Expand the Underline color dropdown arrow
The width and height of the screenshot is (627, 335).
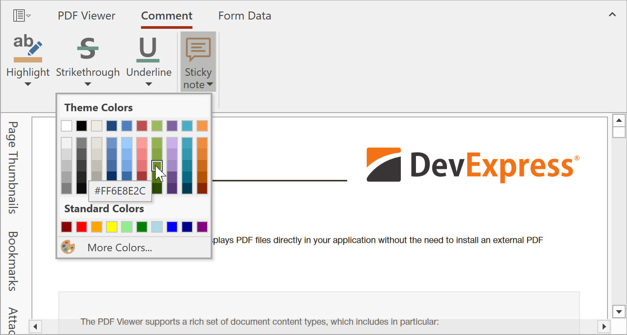pos(149,84)
